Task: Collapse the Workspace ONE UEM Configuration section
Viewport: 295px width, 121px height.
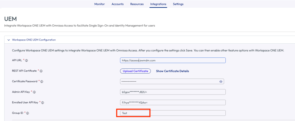Action: (x=9, y=40)
